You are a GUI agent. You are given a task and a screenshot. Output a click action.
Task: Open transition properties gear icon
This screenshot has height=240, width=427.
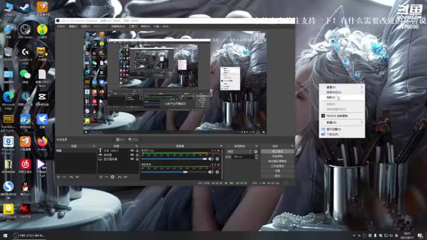pos(256,151)
